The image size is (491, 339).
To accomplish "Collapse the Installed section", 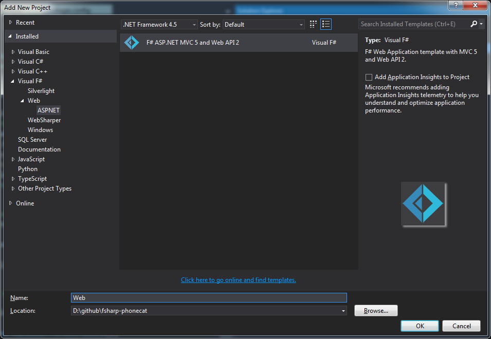I will [x=10, y=36].
